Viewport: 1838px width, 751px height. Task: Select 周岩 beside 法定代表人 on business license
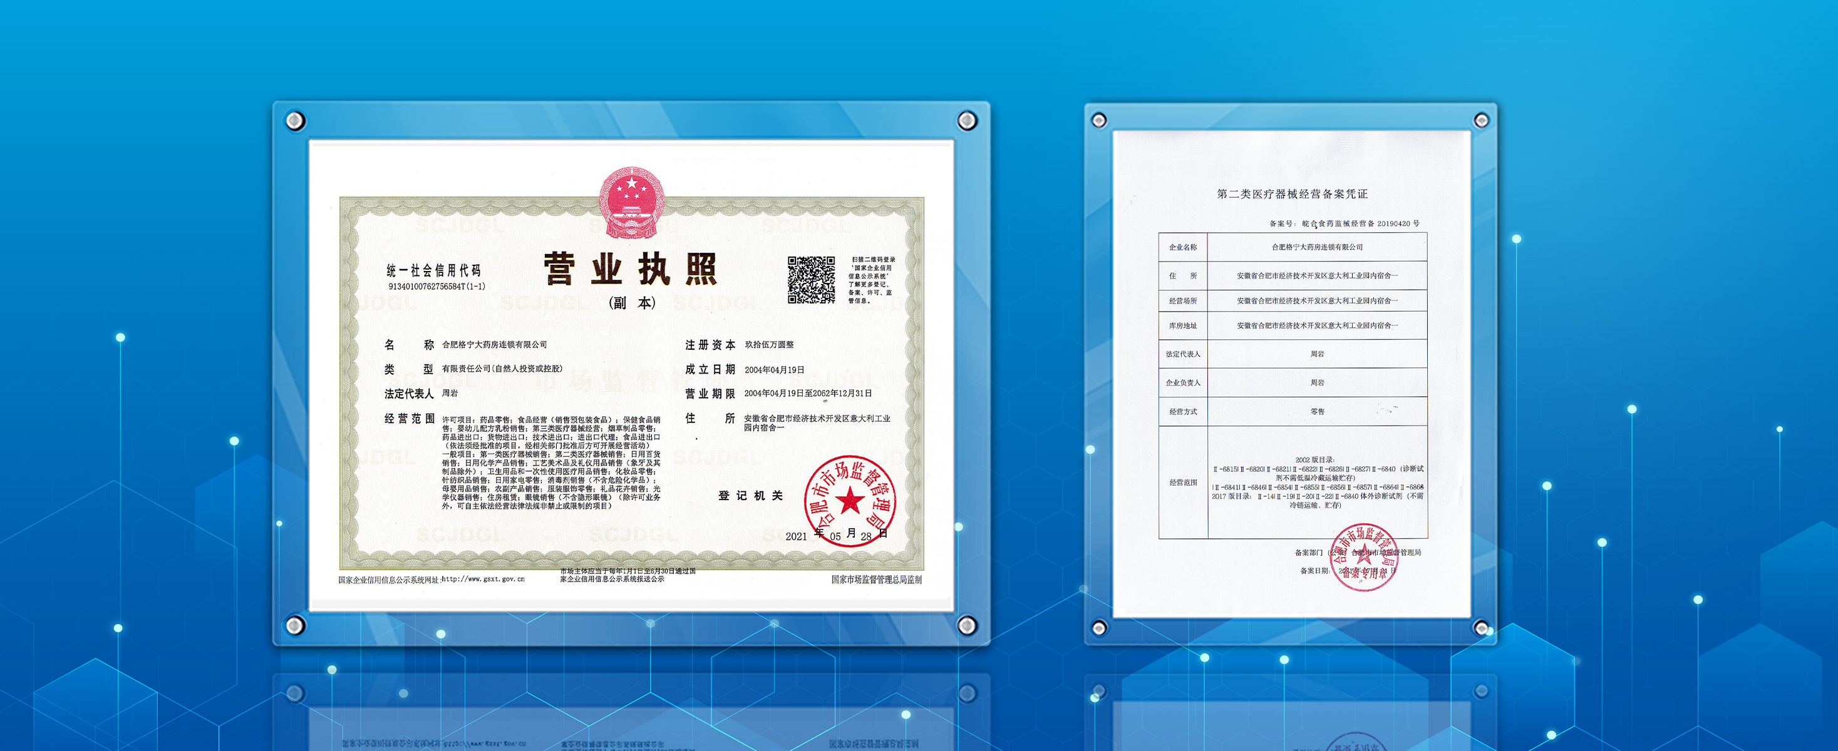click(450, 393)
